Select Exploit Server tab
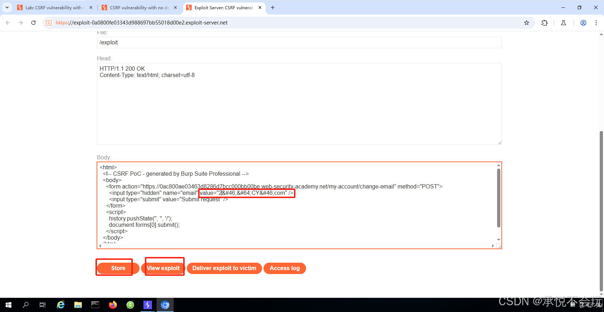This screenshot has height=312, width=604. (224, 7)
